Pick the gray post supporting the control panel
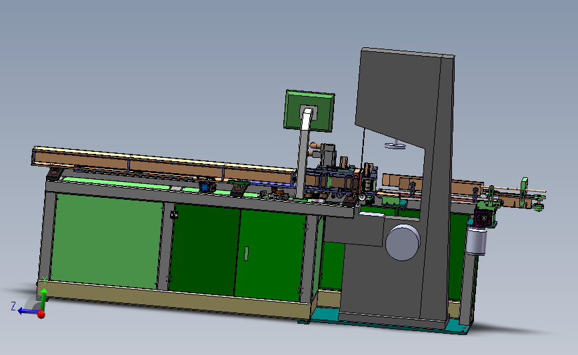 (303, 164)
